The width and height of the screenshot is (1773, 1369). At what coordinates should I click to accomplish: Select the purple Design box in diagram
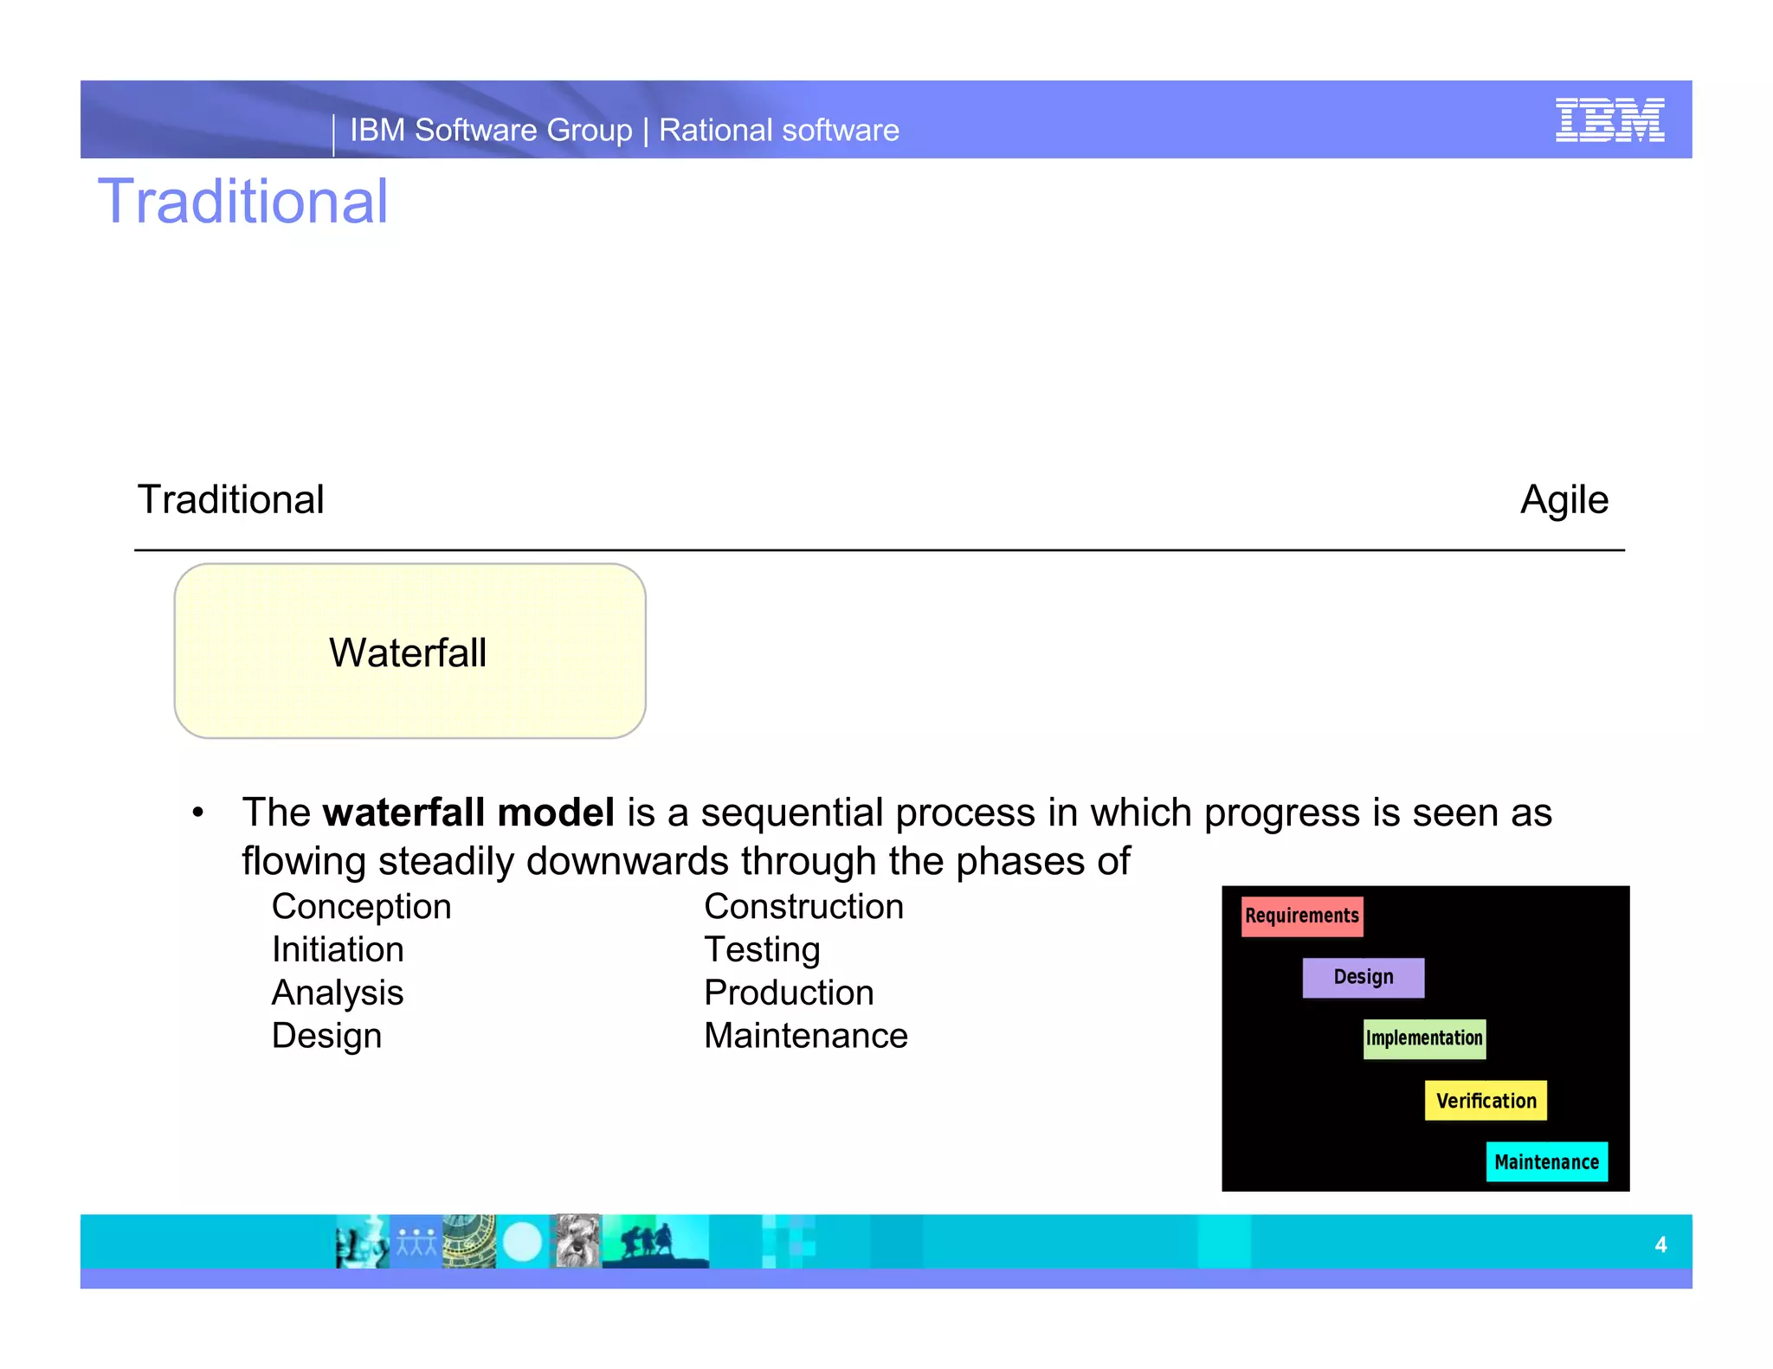pos(1364,978)
